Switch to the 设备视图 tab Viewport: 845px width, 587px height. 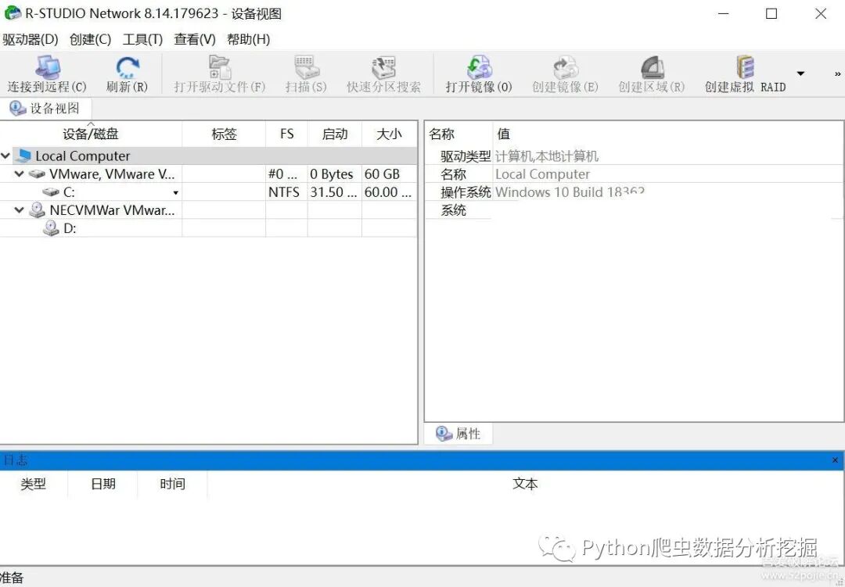coord(45,108)
